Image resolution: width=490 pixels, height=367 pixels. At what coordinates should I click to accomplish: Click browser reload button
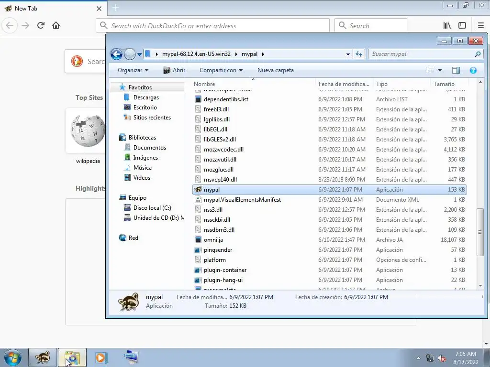click(x=41, y=25)
